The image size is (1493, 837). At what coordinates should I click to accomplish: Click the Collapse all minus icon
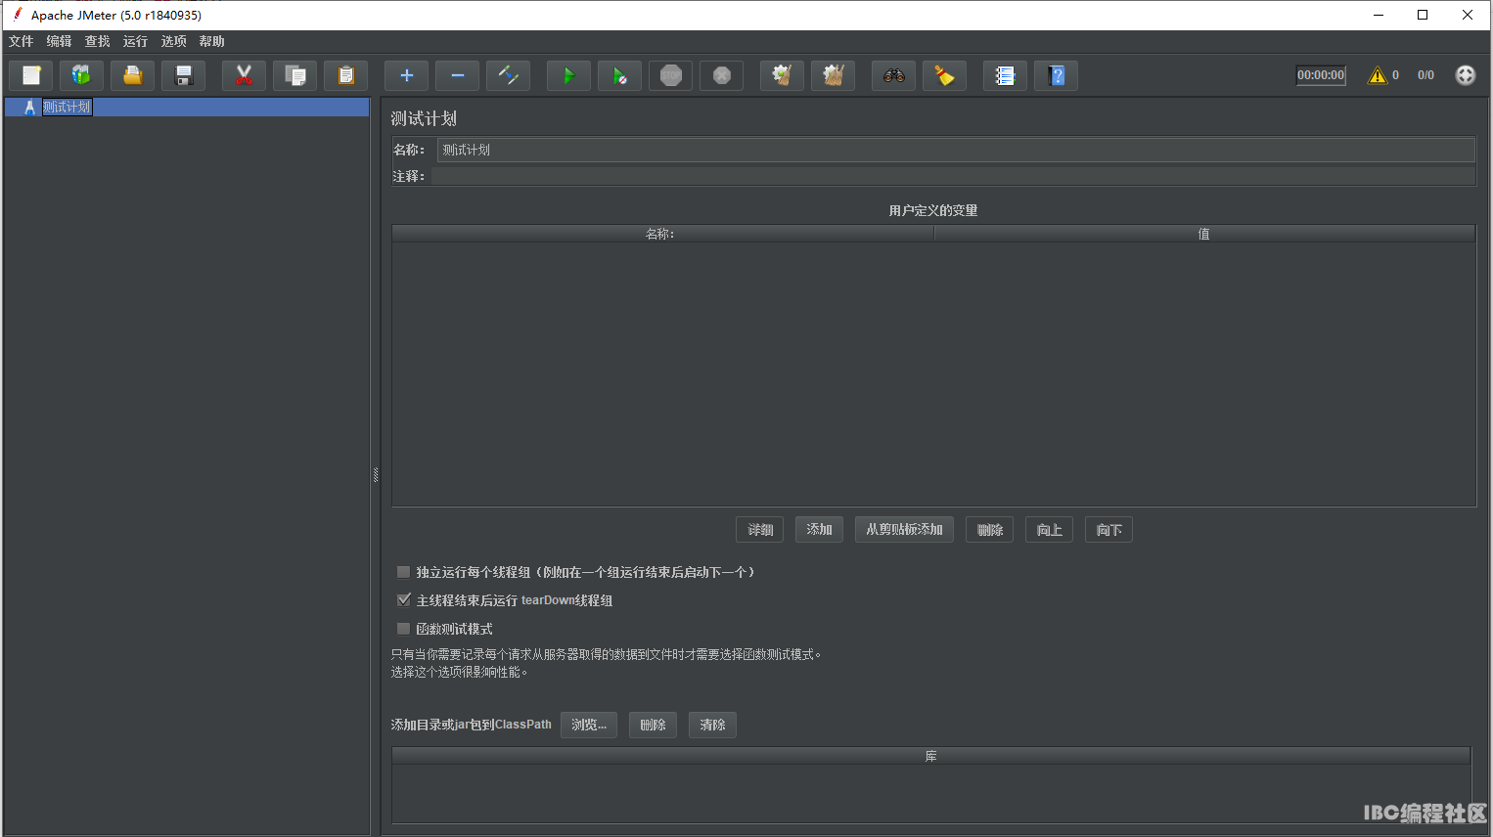(457, 75)
